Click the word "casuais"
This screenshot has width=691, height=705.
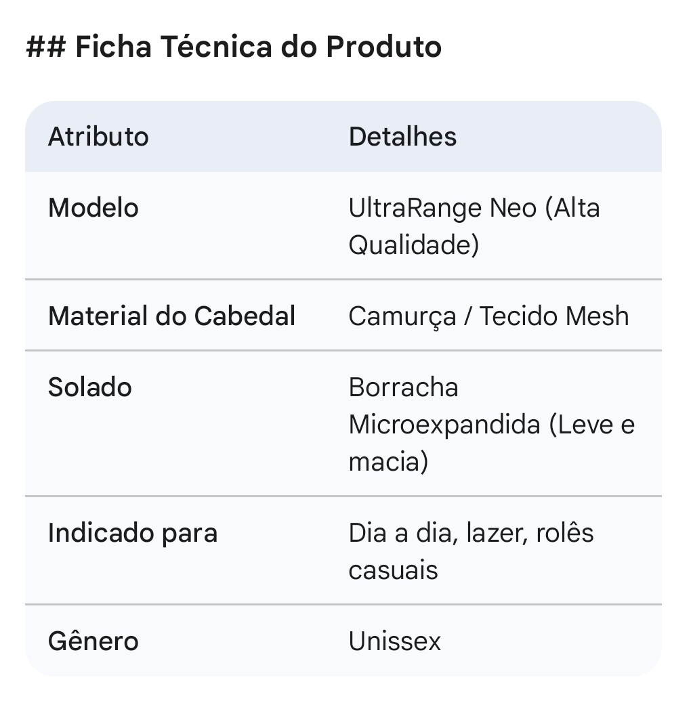click(393, 570)
